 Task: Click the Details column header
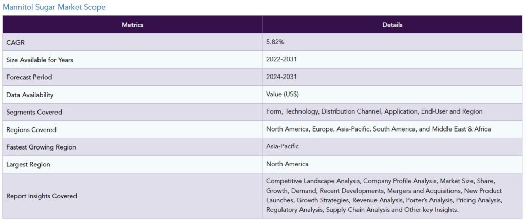(x=392, y=25)
